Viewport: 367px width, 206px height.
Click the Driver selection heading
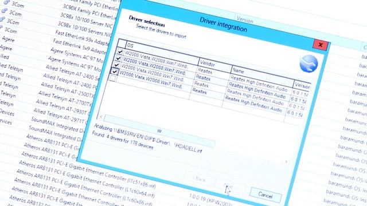(147, 21)
